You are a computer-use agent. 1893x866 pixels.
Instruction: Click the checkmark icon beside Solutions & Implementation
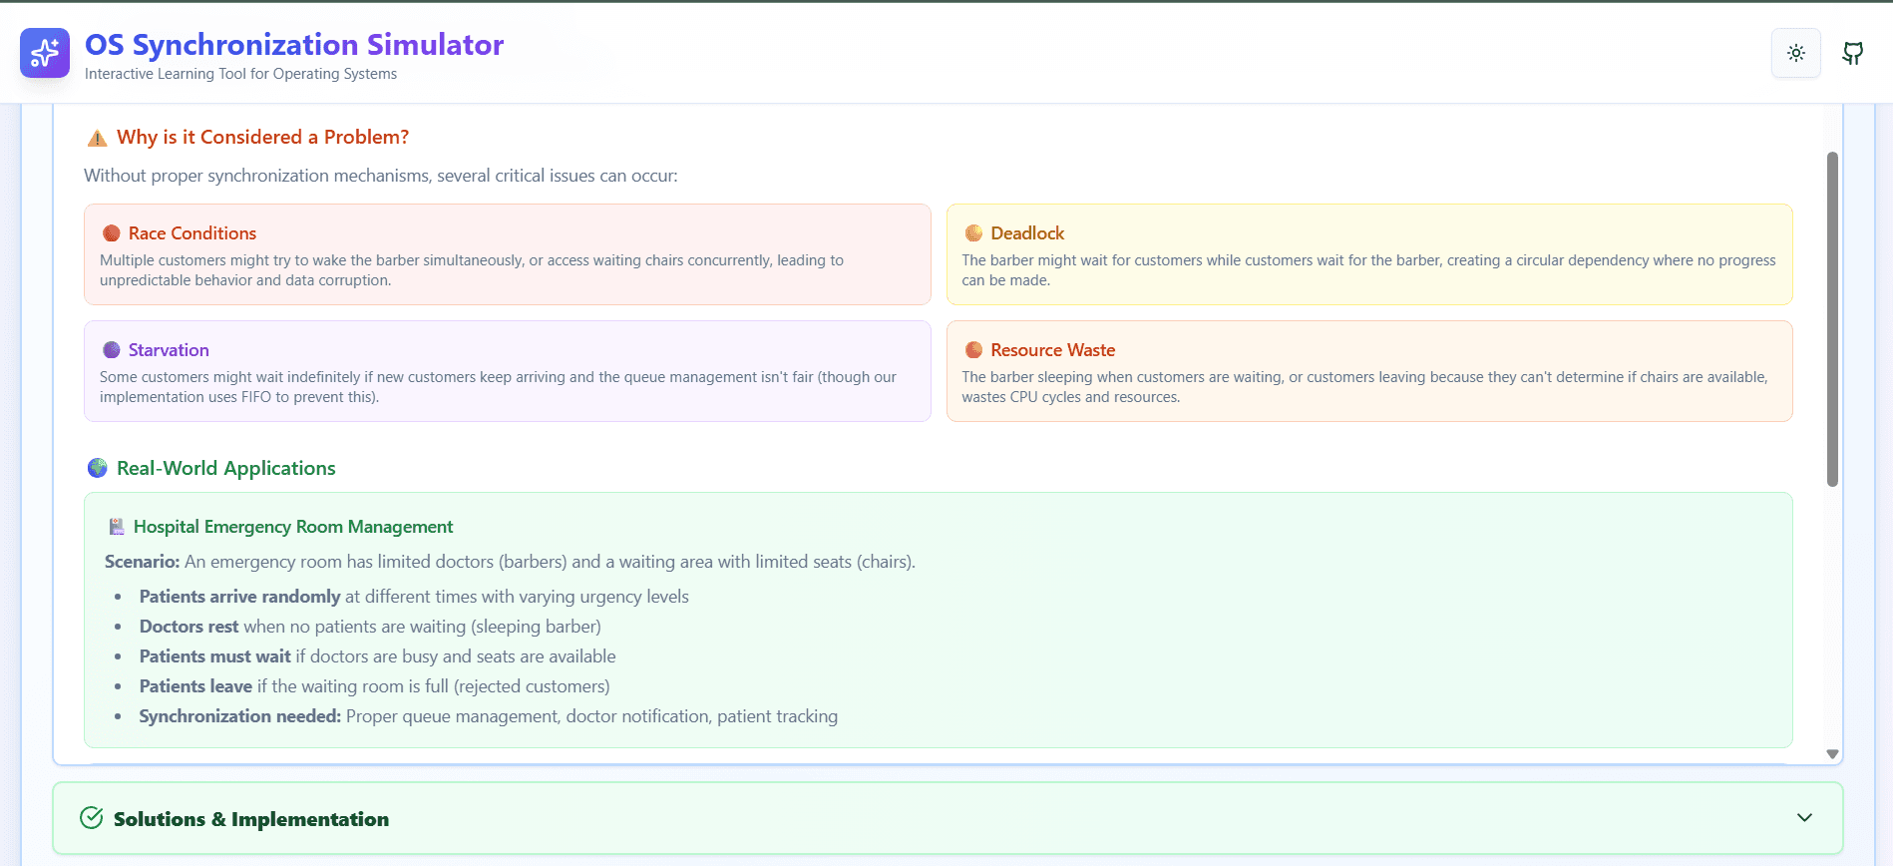[x=91, y=818]
